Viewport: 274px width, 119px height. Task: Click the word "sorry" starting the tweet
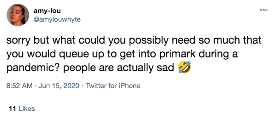(17, 41)
